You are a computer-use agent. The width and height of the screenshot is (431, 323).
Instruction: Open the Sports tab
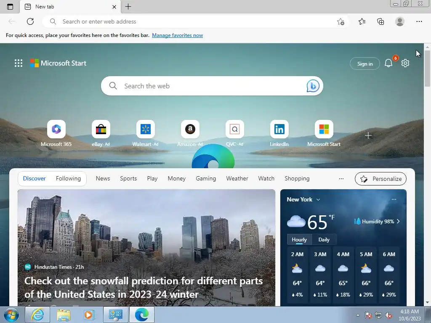click(x=128, y=178)
